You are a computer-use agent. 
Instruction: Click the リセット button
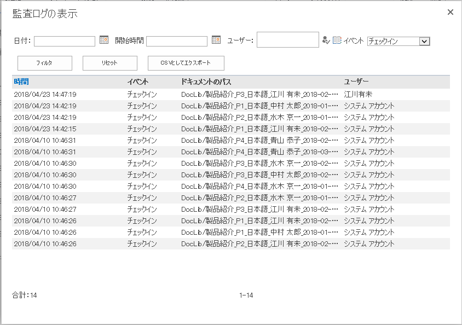[x=110, y=63]
